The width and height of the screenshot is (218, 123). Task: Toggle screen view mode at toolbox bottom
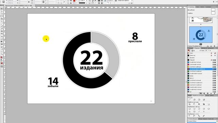pos(2,67)
